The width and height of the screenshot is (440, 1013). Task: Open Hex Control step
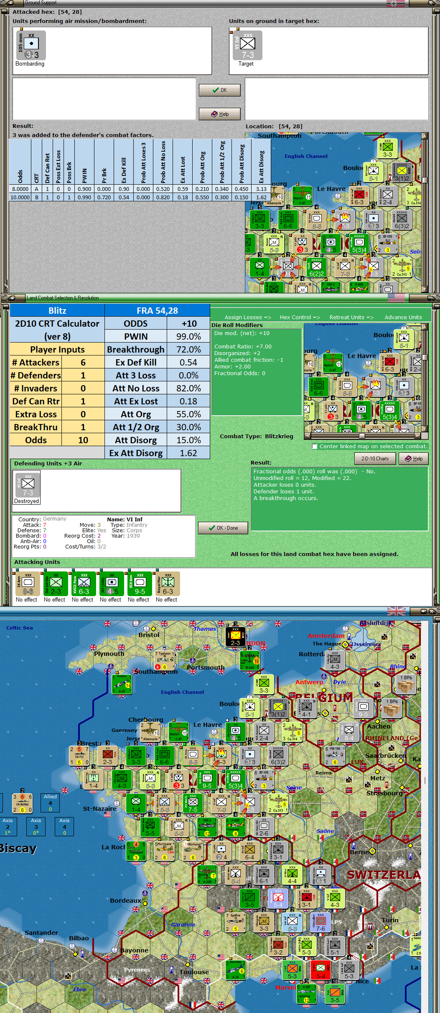(x=300, y=317)
